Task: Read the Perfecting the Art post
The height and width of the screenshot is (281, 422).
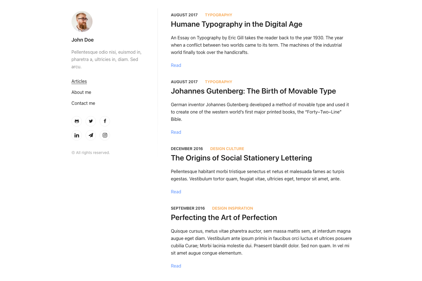Action: click(x=176, y=266)
